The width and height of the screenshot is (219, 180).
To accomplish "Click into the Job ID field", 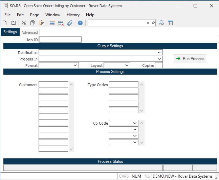I will pyautogui.click(x=60, y=40).
